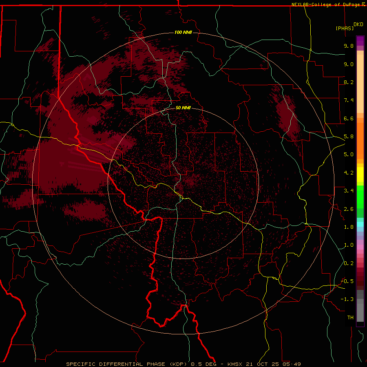367x367 pixels.
Task: Click the -0.5 value on the color scale
Action: tap(347, 281)
